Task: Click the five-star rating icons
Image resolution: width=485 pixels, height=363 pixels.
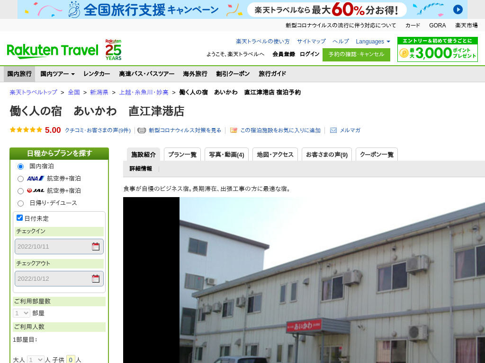Action: (26, 130)
